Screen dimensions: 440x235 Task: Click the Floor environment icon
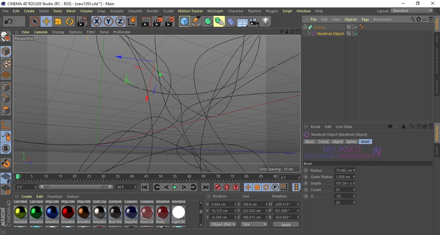click(243, 22)
